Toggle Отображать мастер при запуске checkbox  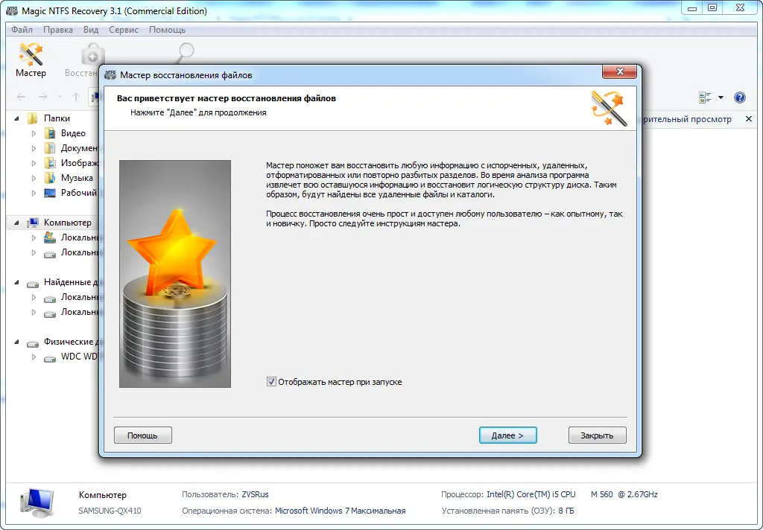(x=271, y=382)
